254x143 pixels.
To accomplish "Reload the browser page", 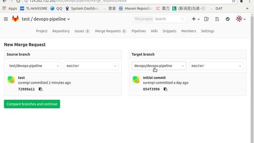I will [18, 1].
